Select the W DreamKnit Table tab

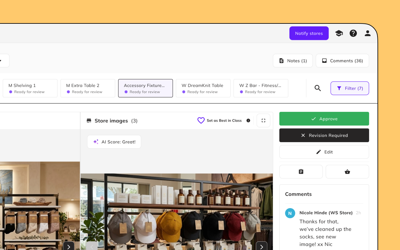click(x=203, y=88)
